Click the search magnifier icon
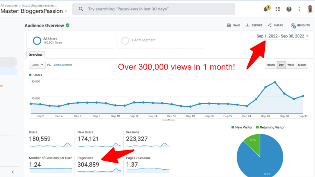This screenshot has height=177, width=315. coord(81,9)
